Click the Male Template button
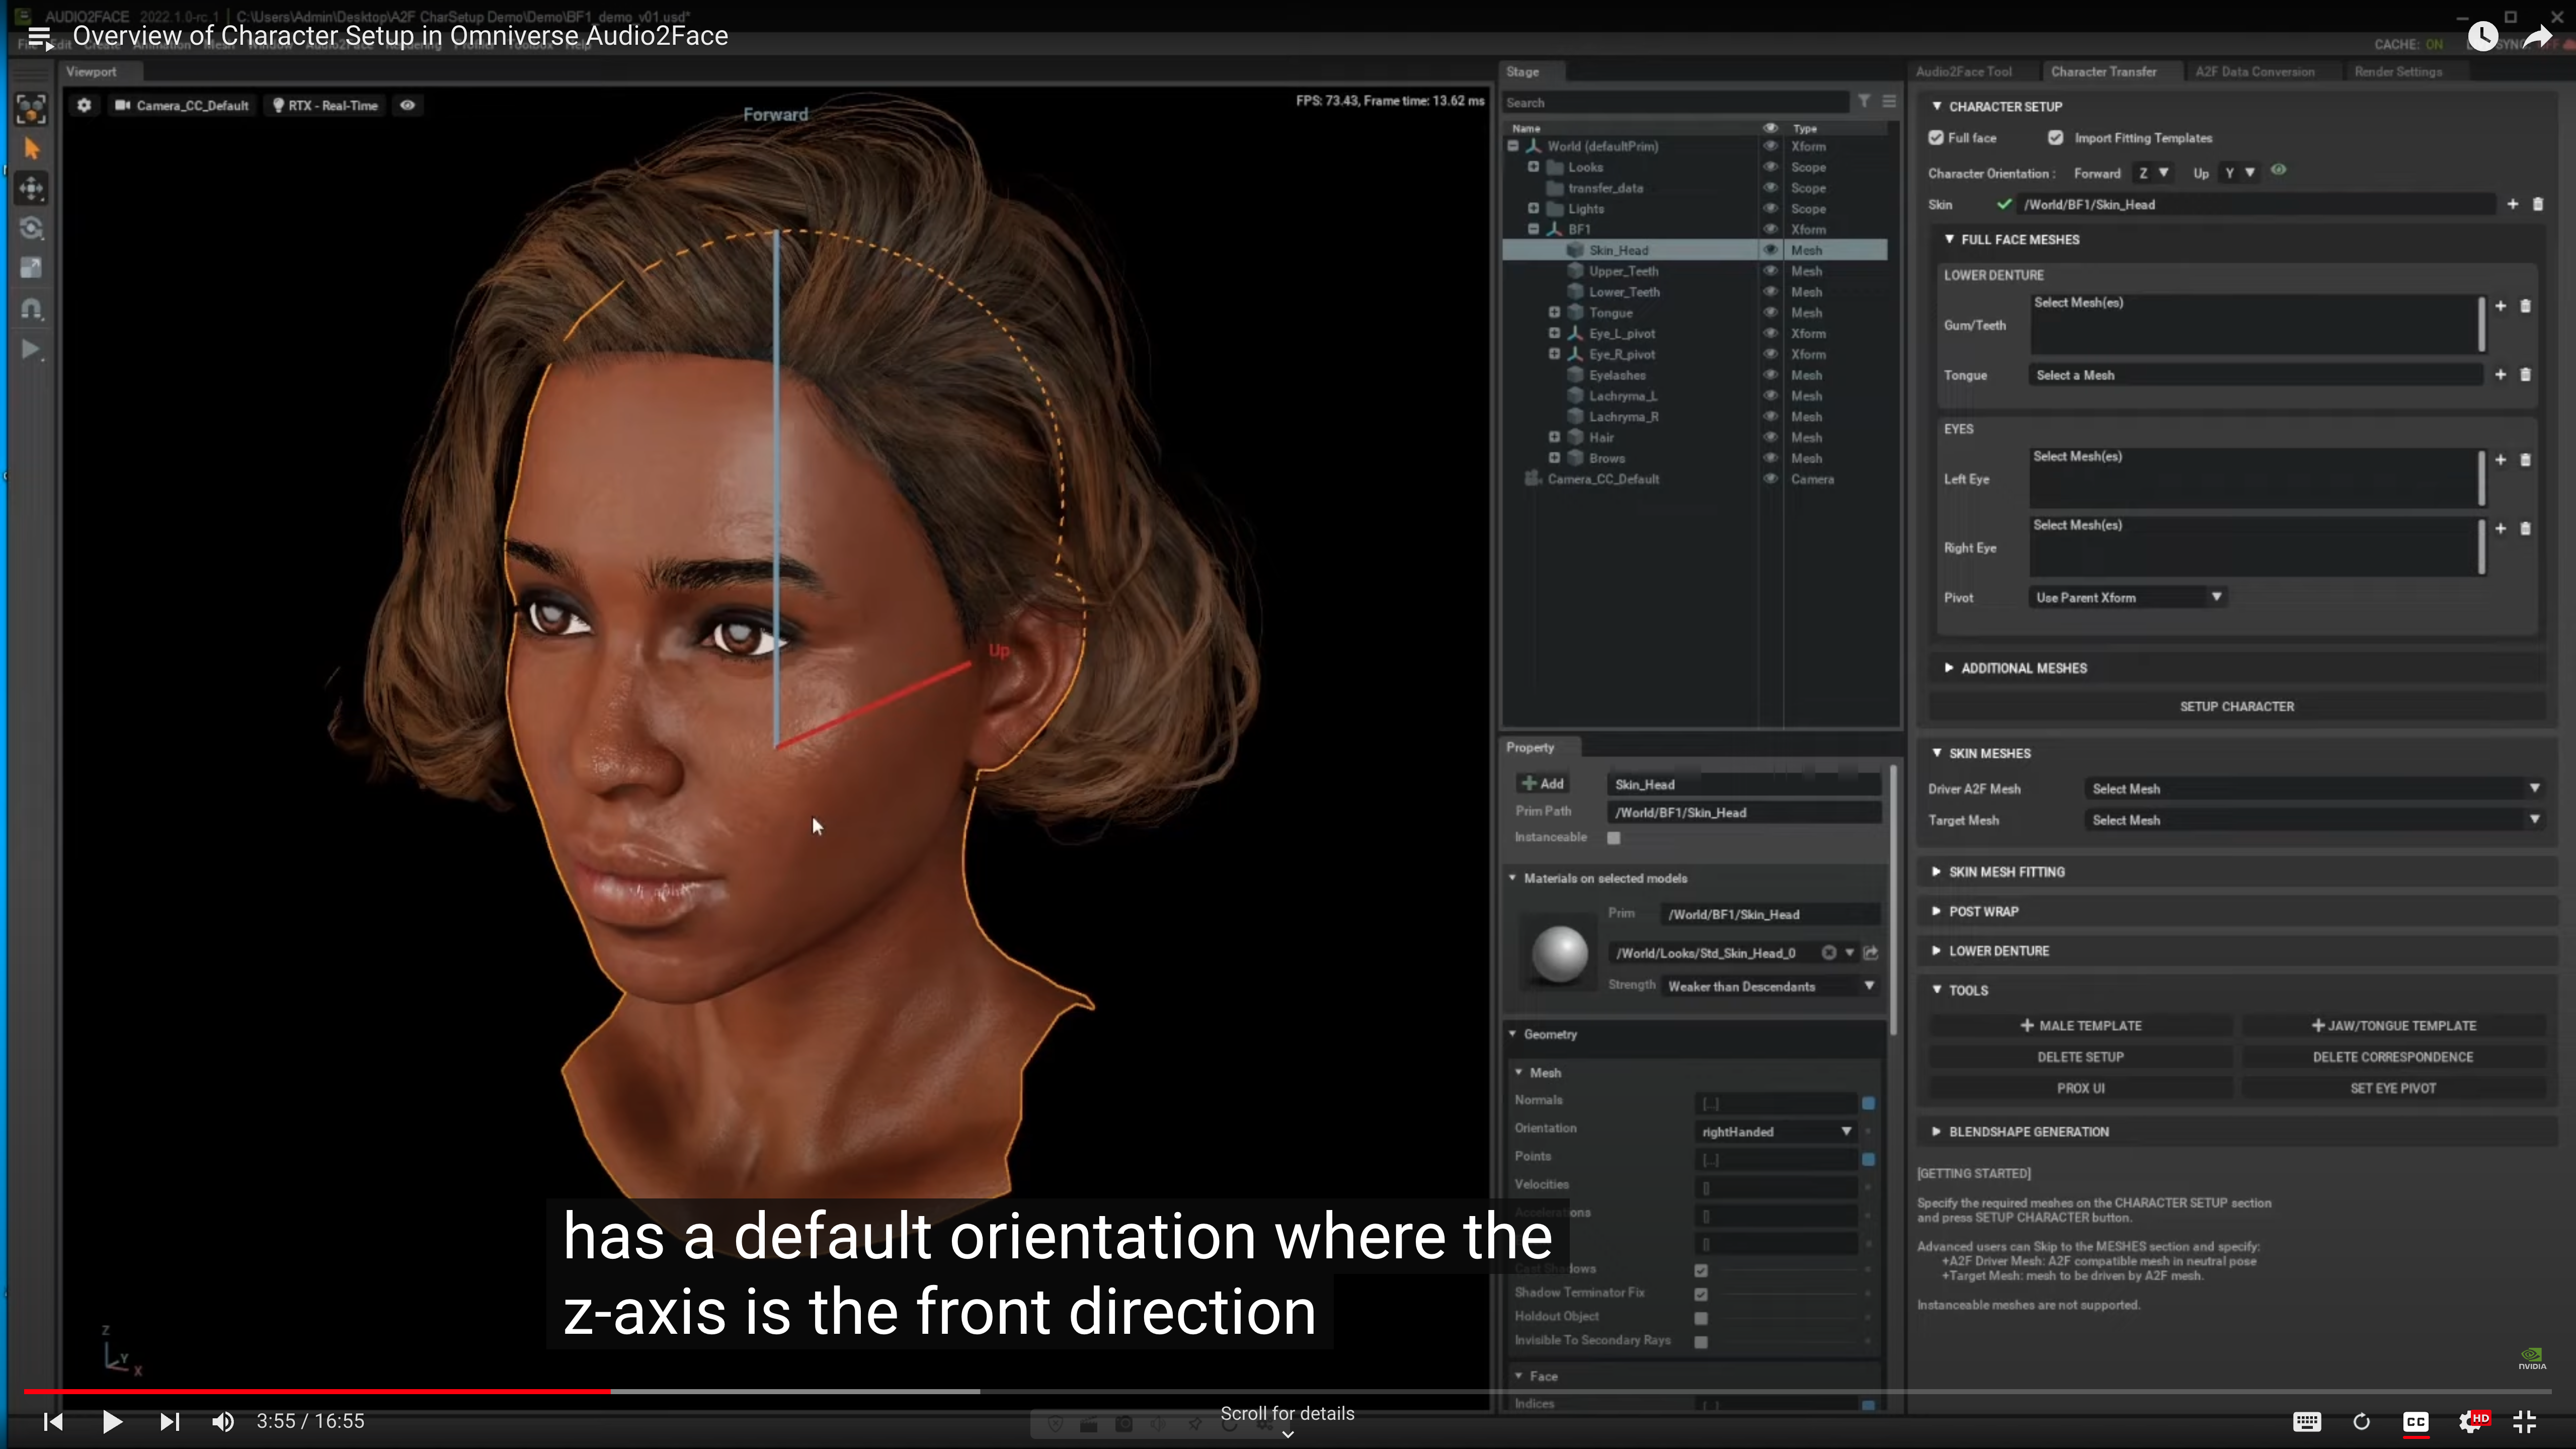The image size is (2576, 1449). [2080, 1025]
